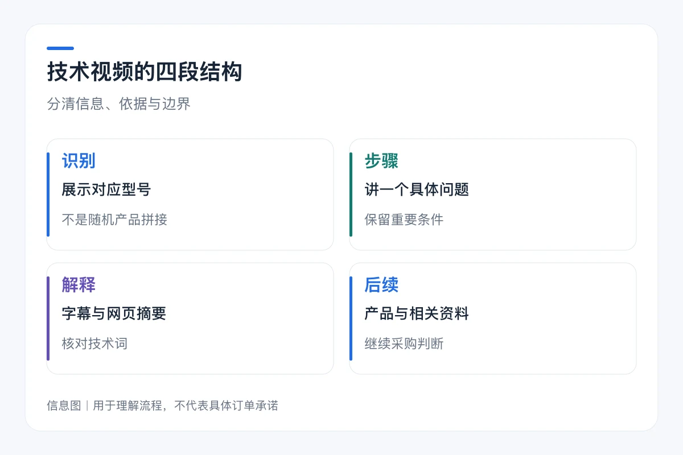
Task: Click the subtitle 分清信息、依据与边界
Action: [x=118, y=104]
